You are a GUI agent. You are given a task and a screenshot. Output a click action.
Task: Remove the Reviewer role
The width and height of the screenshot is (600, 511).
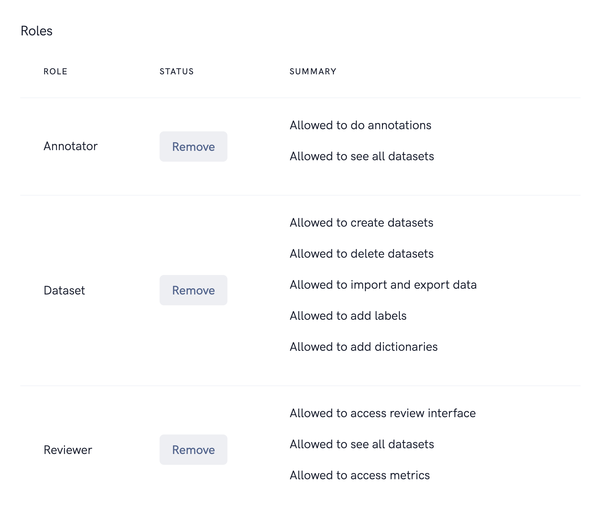tap(194, 450)
